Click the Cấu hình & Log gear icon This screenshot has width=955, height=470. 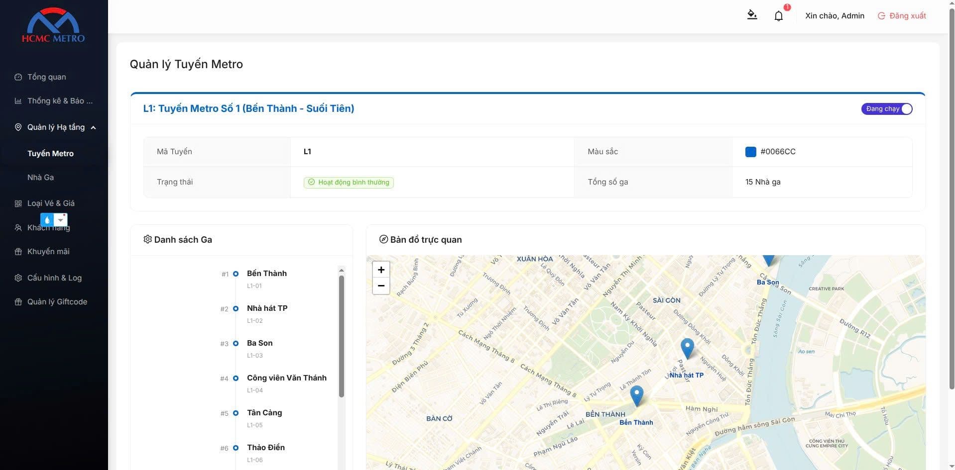tap(18, 278)
